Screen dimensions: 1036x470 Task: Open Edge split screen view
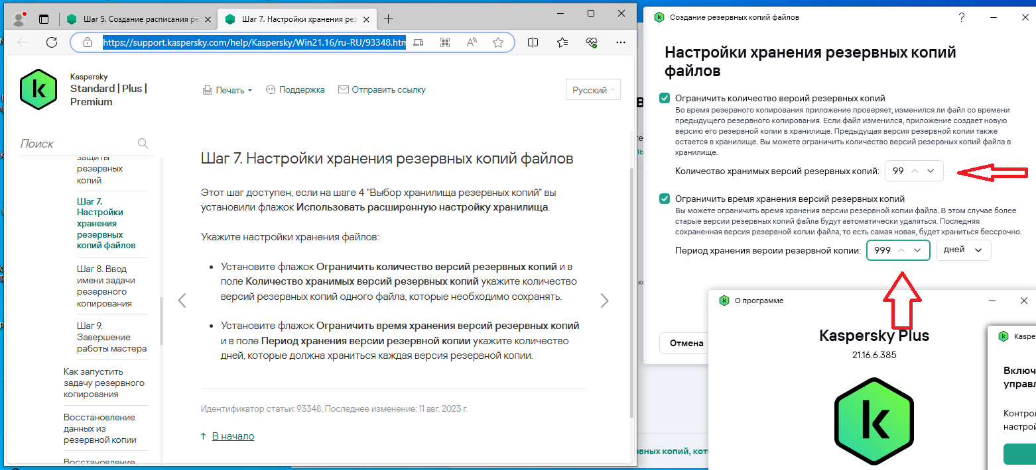533,42
